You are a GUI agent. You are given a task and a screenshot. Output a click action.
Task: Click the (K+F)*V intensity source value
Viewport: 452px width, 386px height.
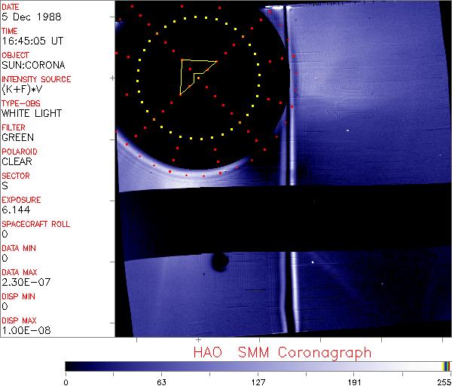click(25, 89)
